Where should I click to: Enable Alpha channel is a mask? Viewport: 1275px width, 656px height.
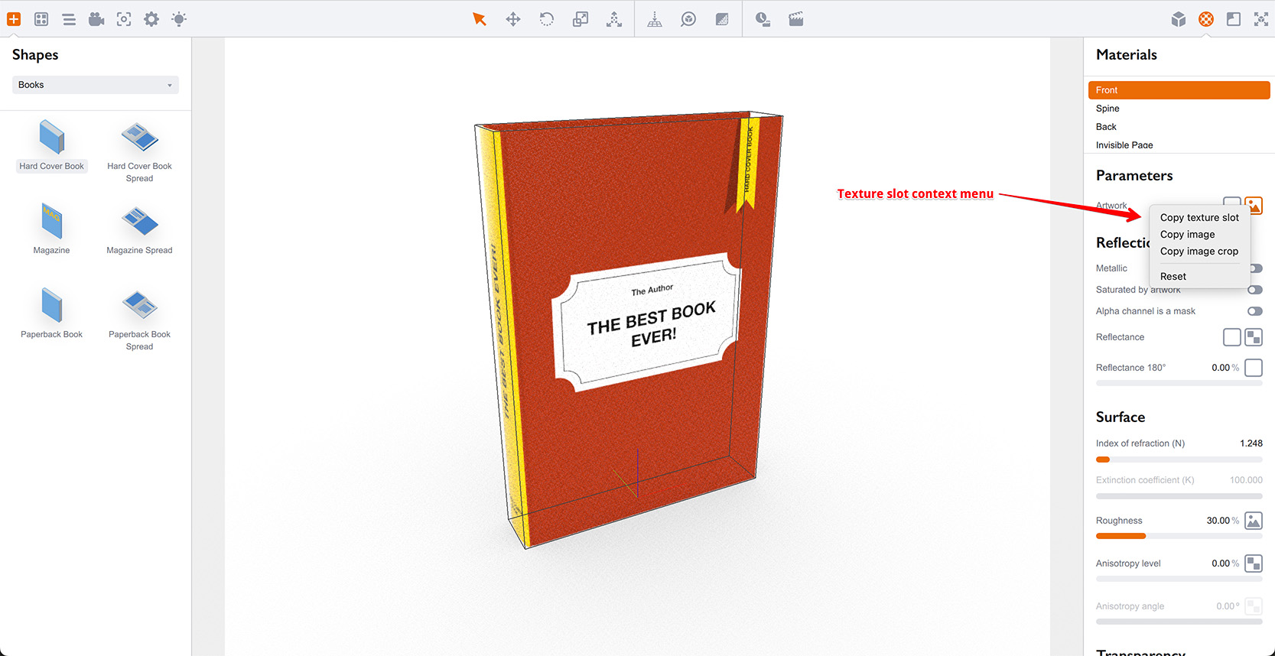click(1254, 311)
